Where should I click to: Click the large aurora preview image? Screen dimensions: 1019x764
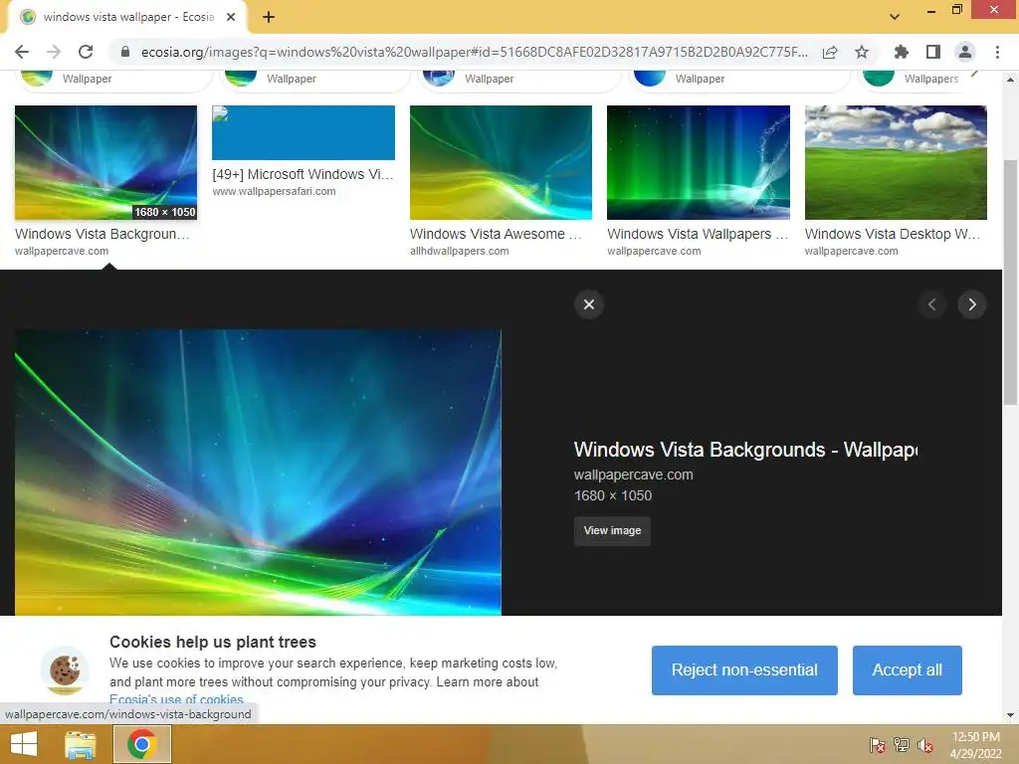pyautogui.click(x=258, y=473)
